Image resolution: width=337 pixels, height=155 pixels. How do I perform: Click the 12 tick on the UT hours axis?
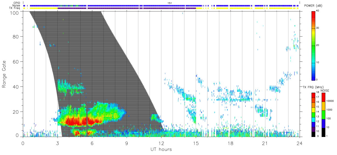[161, 143]
